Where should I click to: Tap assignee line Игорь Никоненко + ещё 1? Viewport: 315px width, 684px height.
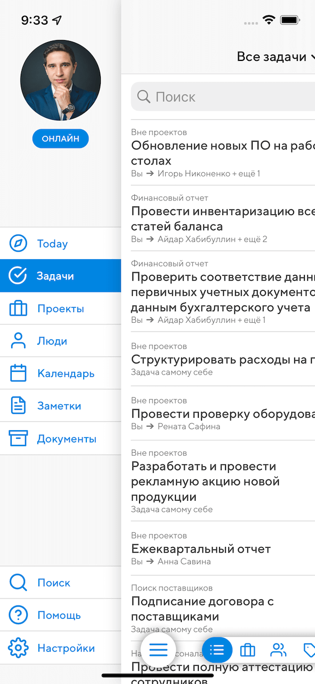coord(196,174)
